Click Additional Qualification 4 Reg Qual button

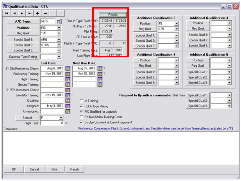[x=145, y=66]
